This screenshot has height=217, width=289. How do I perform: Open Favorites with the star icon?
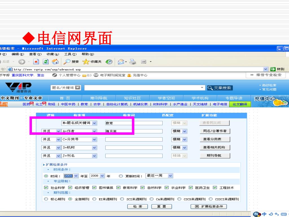click(x=86, y=62)
